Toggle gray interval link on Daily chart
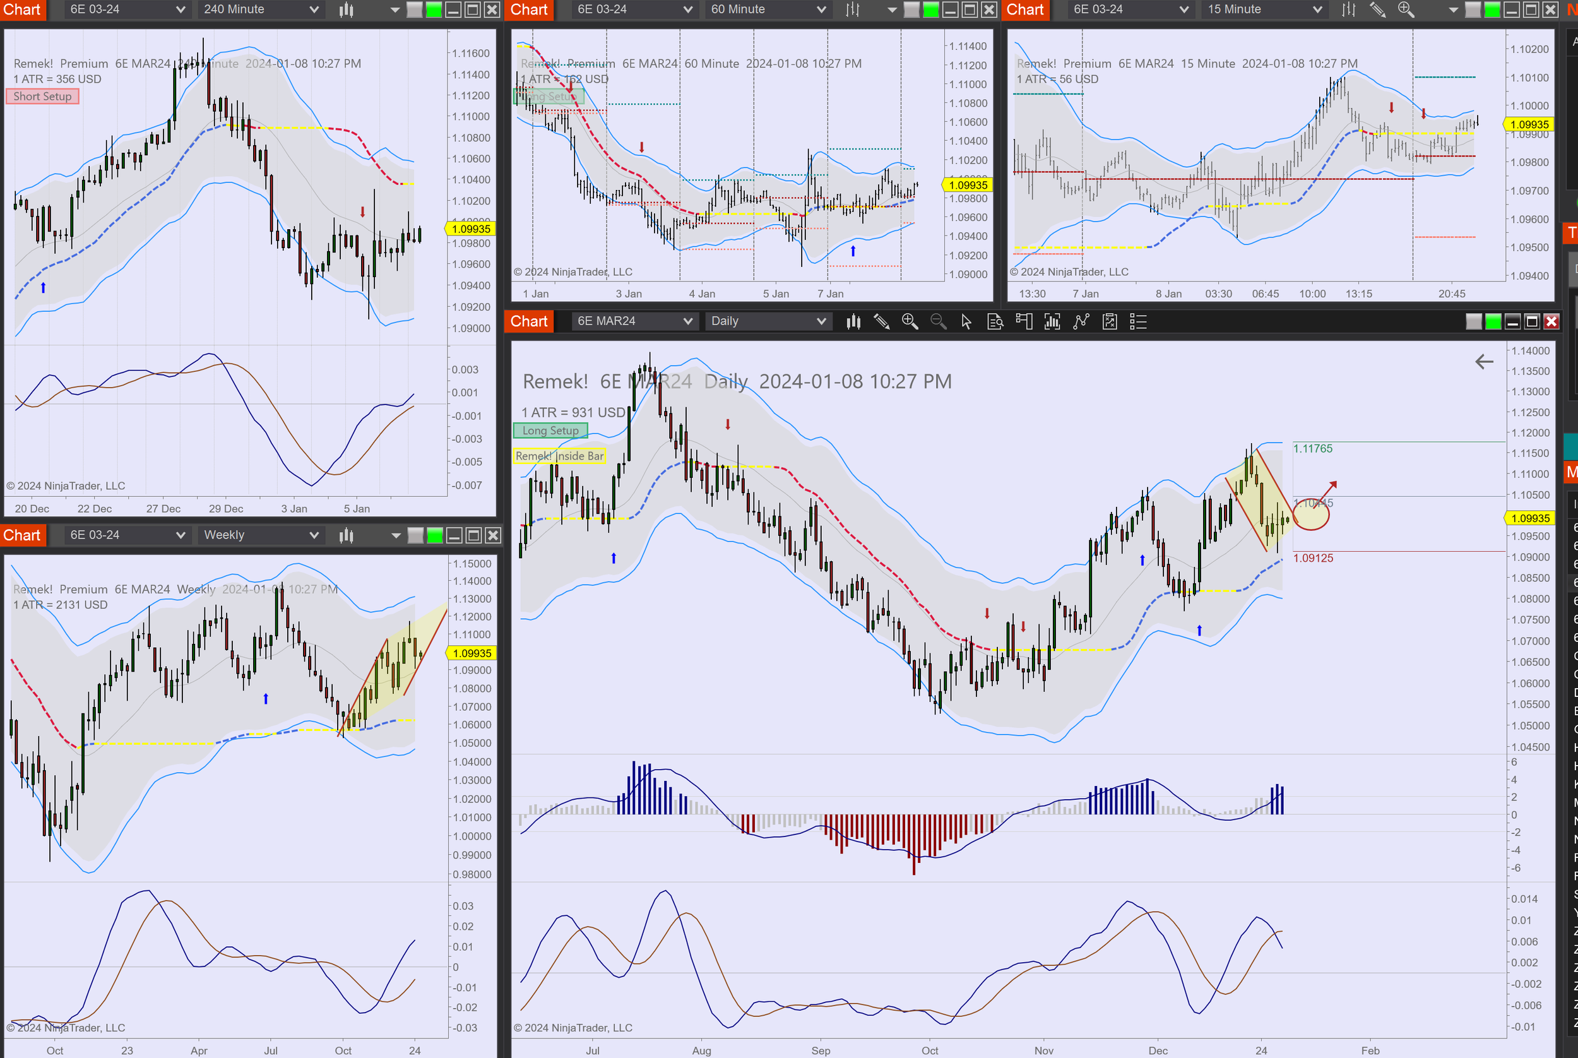The image size is (1578, 1058). (x=1474, y=322)
